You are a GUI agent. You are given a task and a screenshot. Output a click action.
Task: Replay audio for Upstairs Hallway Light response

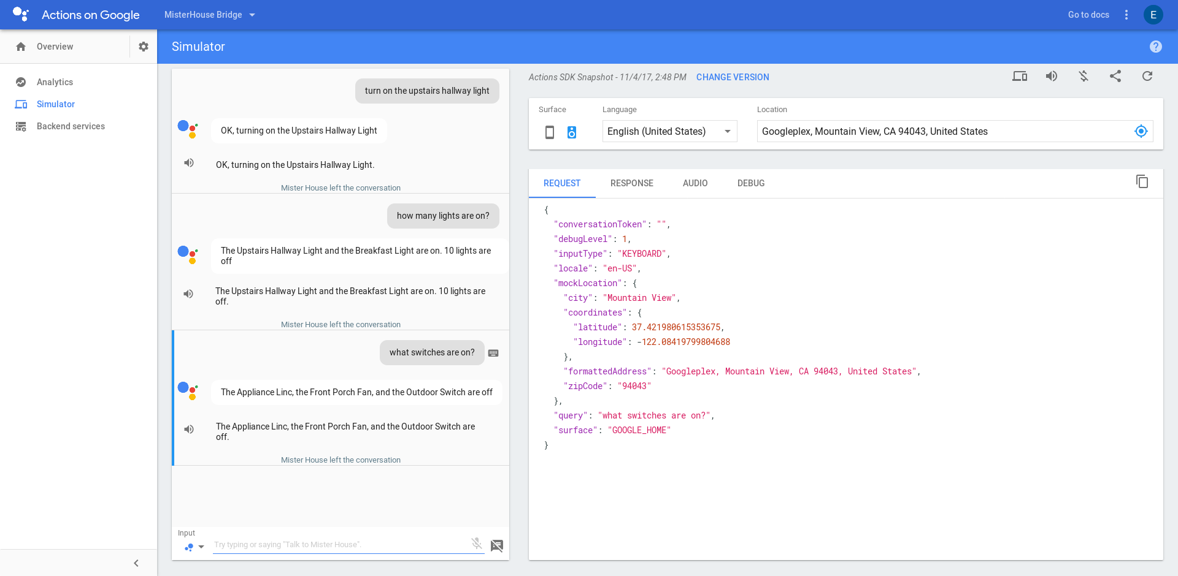189,162
